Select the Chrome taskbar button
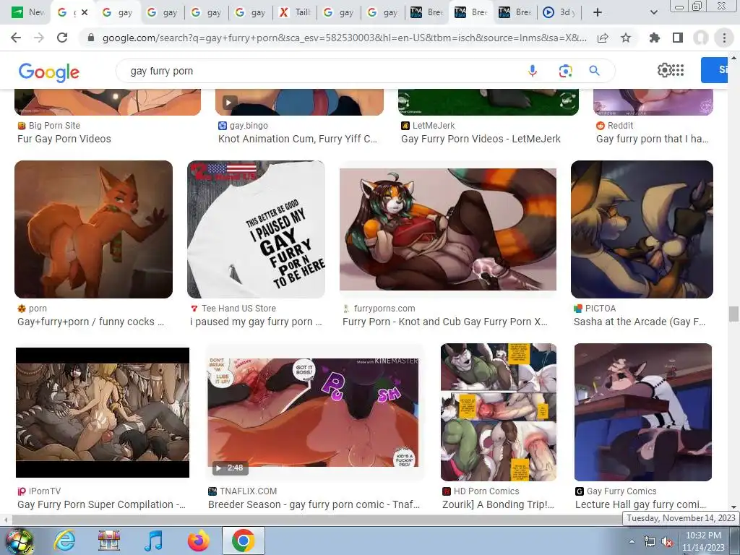The width and height of the screenshot is (740, 555). coord(243,541)
